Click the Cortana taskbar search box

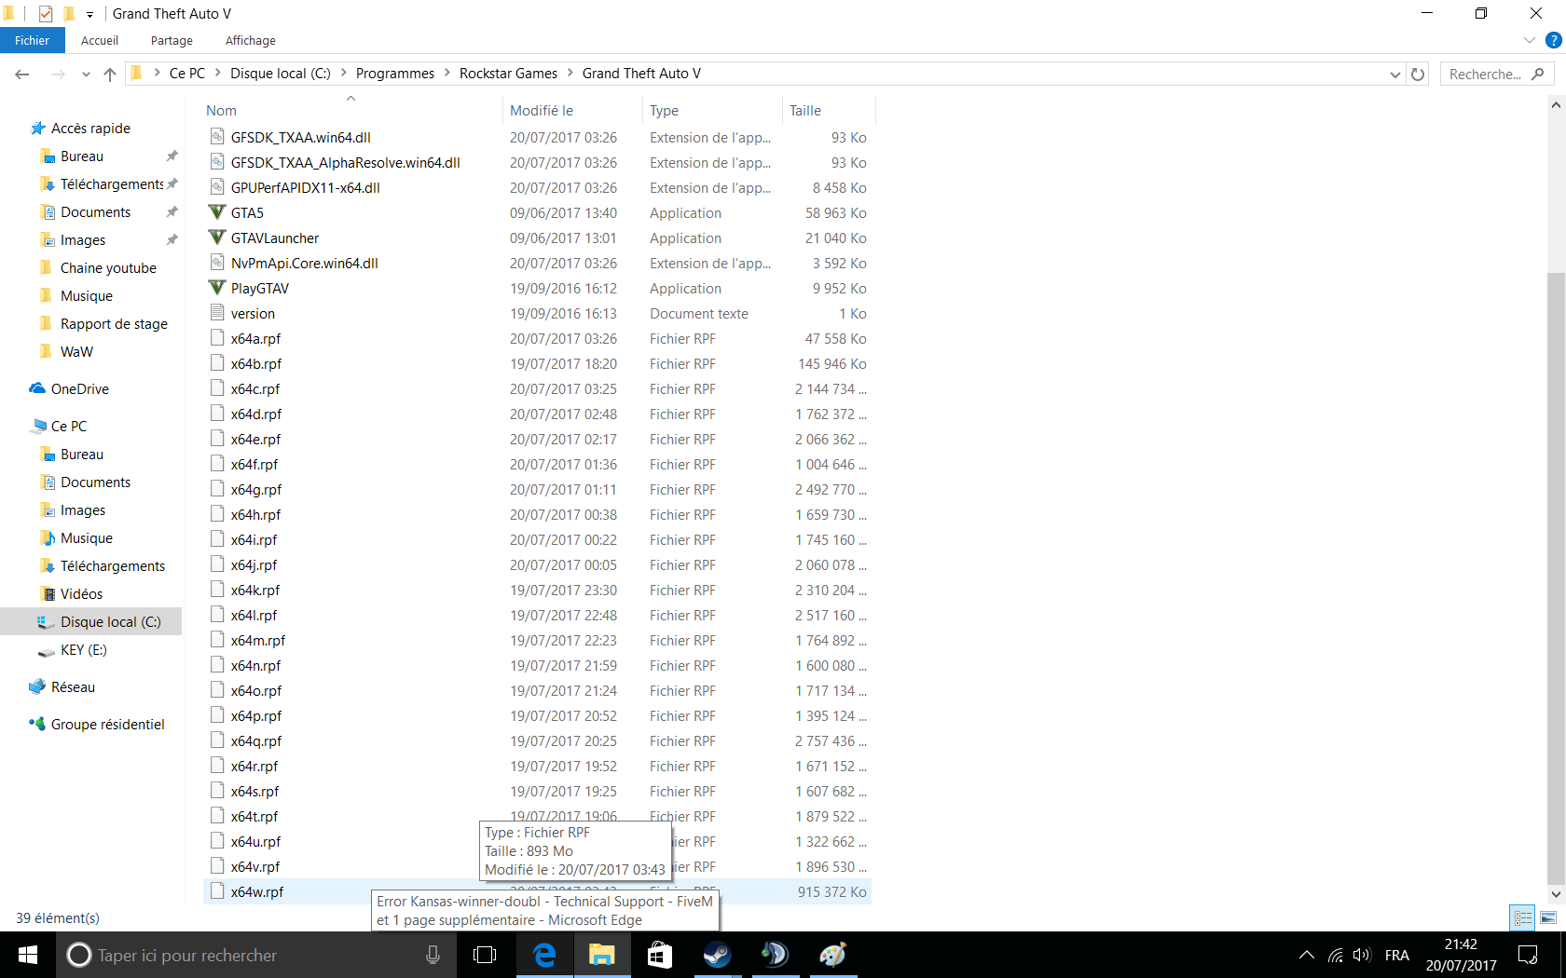(256, 955)
